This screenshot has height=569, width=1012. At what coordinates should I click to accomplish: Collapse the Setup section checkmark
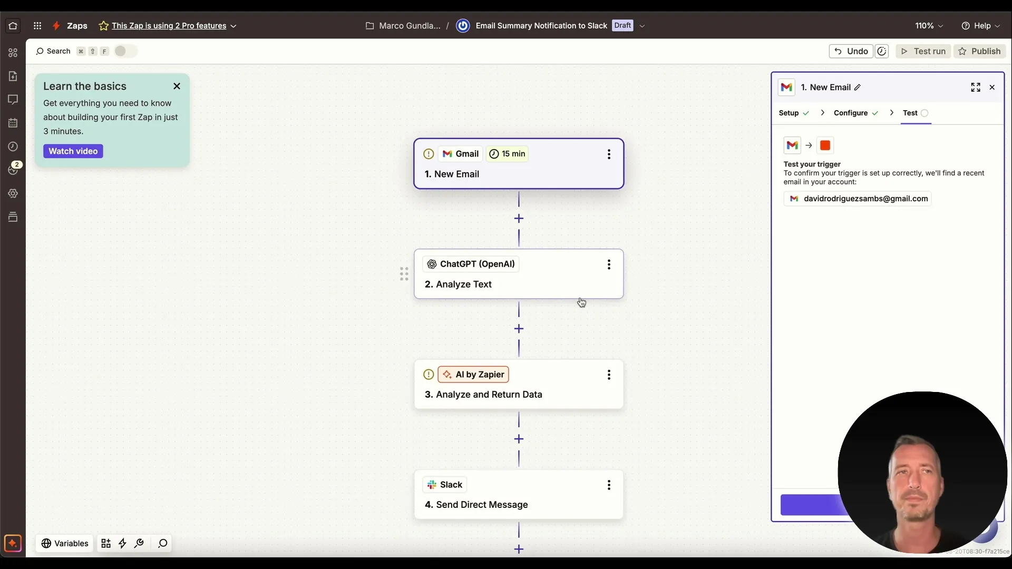tap(806, 113)
